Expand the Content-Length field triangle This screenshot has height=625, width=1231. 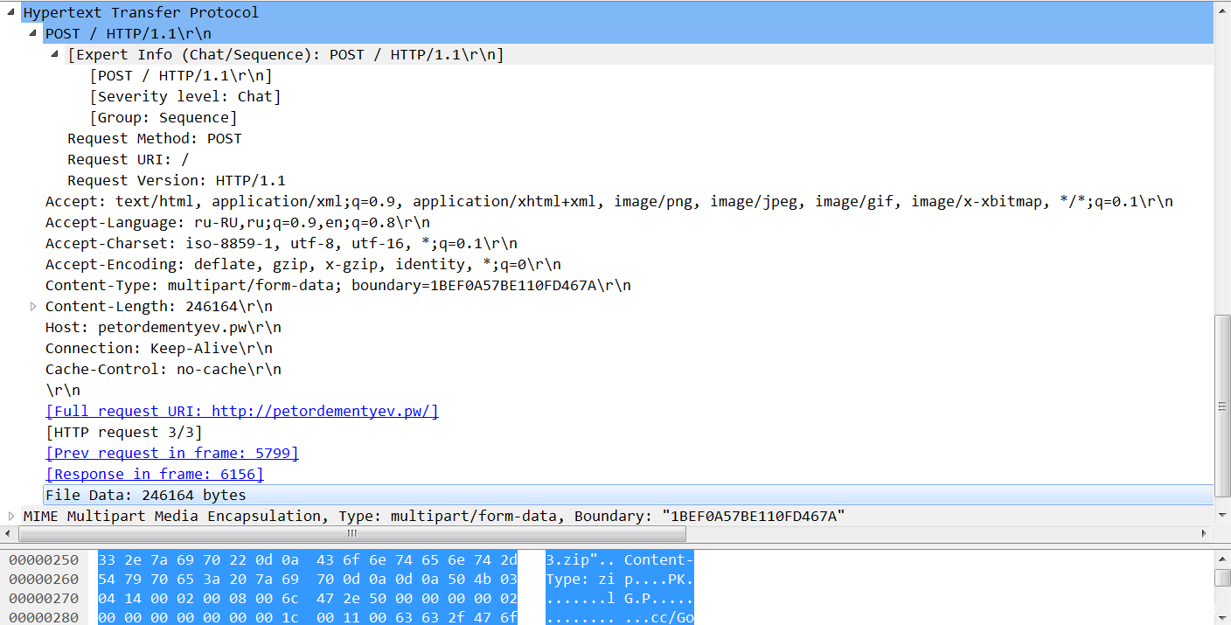(33, 306)
